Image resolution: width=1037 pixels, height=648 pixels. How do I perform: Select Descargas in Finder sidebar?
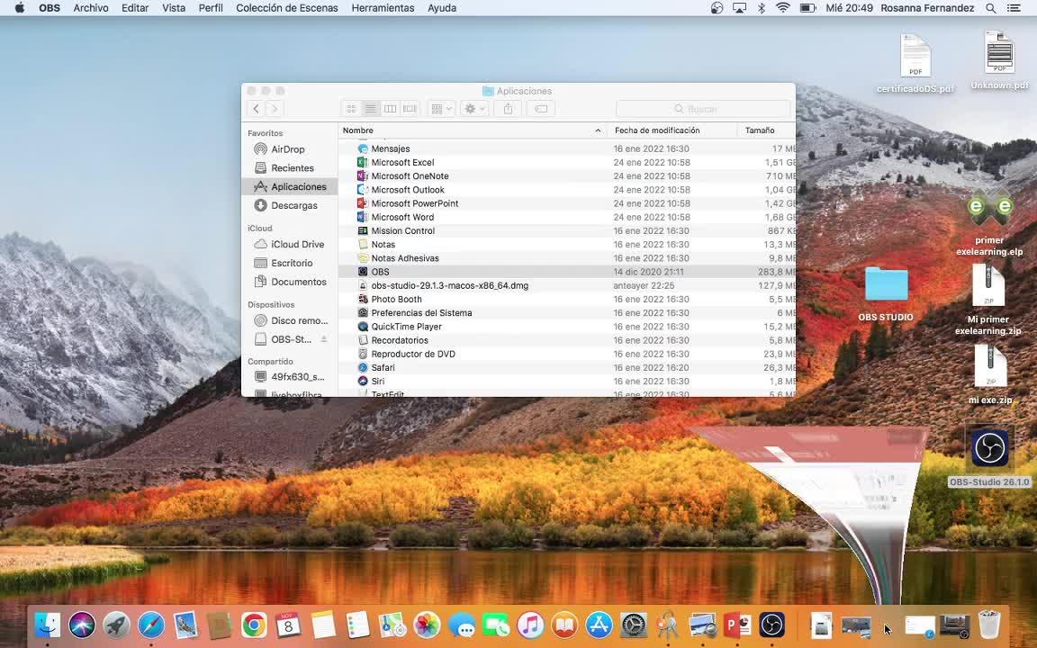[289, 205]
